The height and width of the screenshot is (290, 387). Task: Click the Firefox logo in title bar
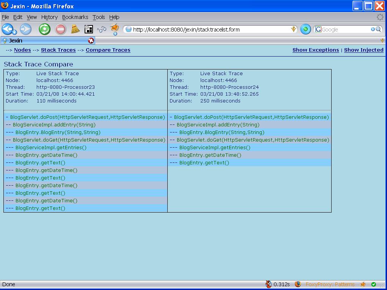point(5,5)
